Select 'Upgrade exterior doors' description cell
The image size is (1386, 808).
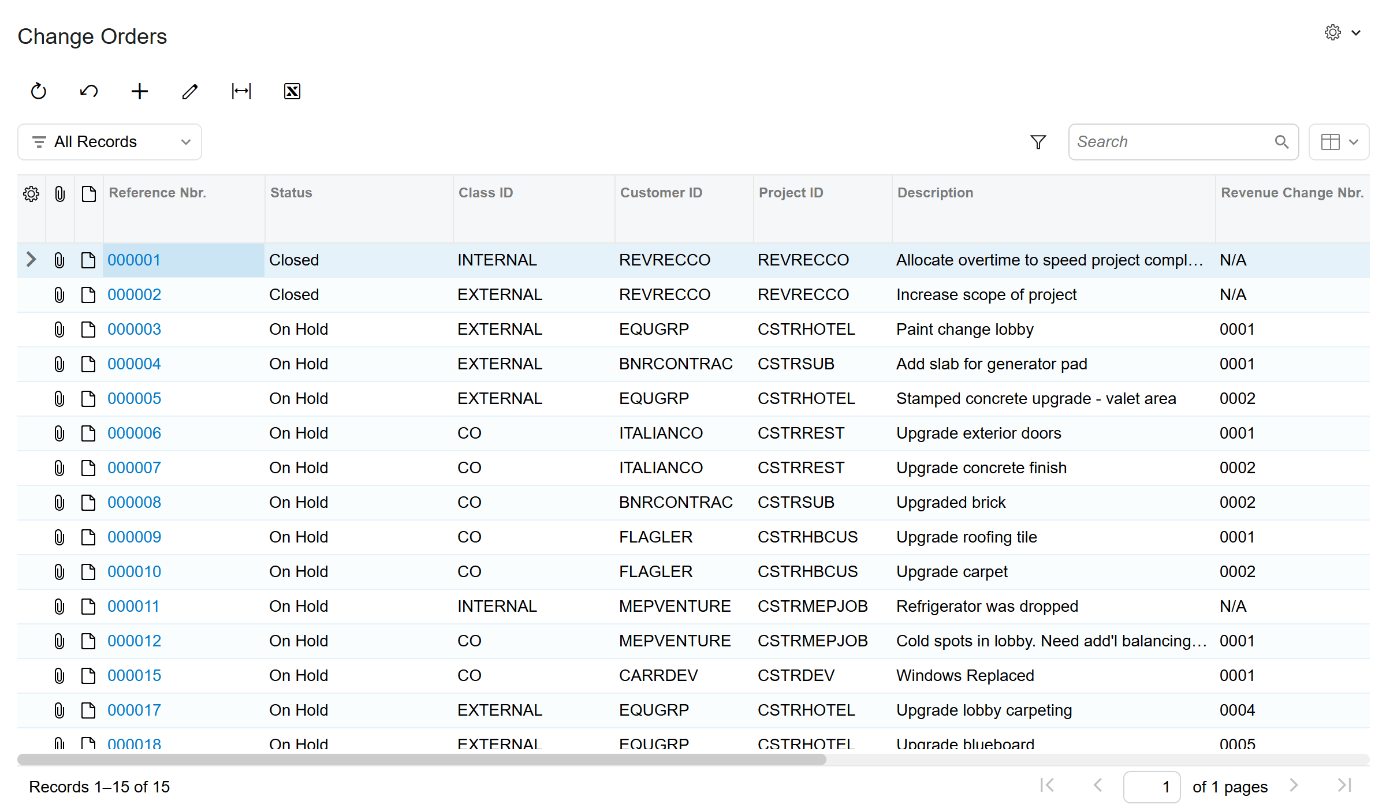click(1053, 433)
